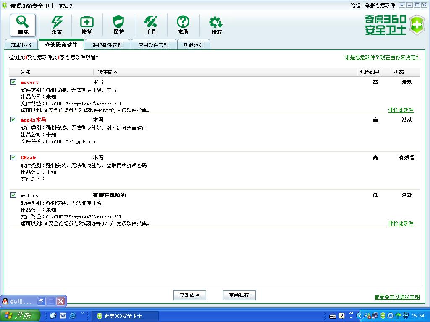Open the 论坛 link in title bar
The width and height of the screenshot is (430, 322).
point(355,5)
